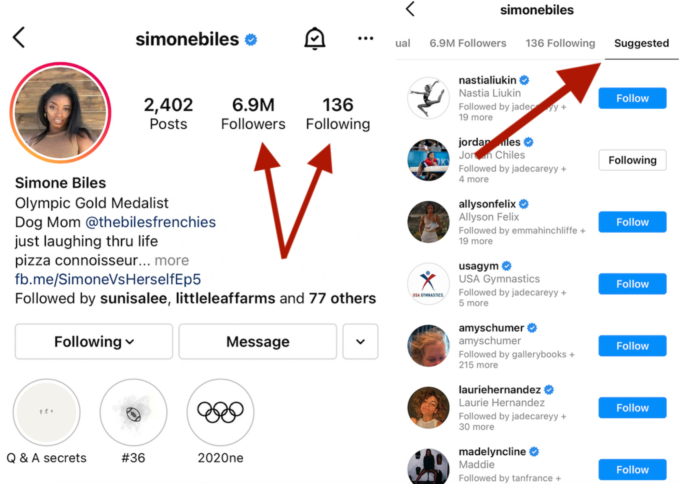Open the fb.me/SimoneVsHerselfEp5 link
The width and height of the screenshot is (683, 484).
point(108,279)
